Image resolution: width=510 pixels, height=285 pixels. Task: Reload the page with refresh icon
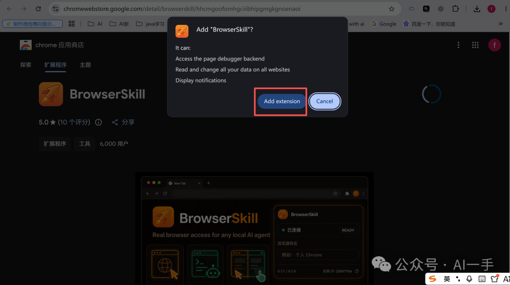[38, 9]
